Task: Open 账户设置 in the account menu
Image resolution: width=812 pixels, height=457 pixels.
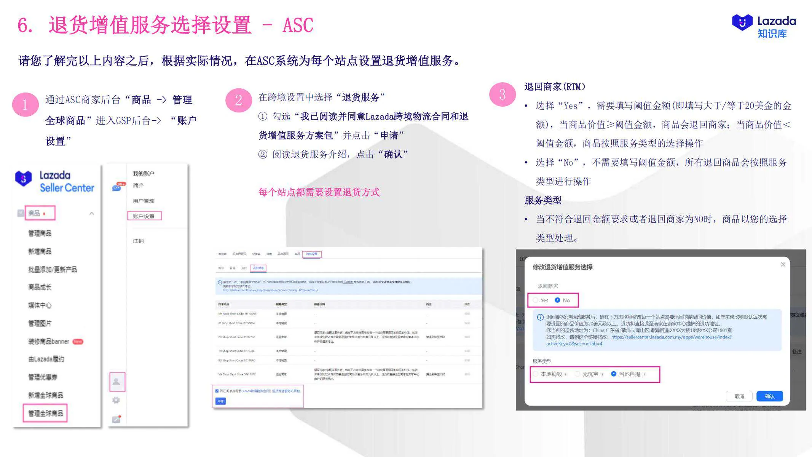Action: pyautogui.click(x=144, y=216)
